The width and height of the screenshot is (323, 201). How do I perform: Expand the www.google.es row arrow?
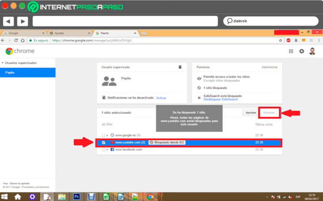click(107, 135)
